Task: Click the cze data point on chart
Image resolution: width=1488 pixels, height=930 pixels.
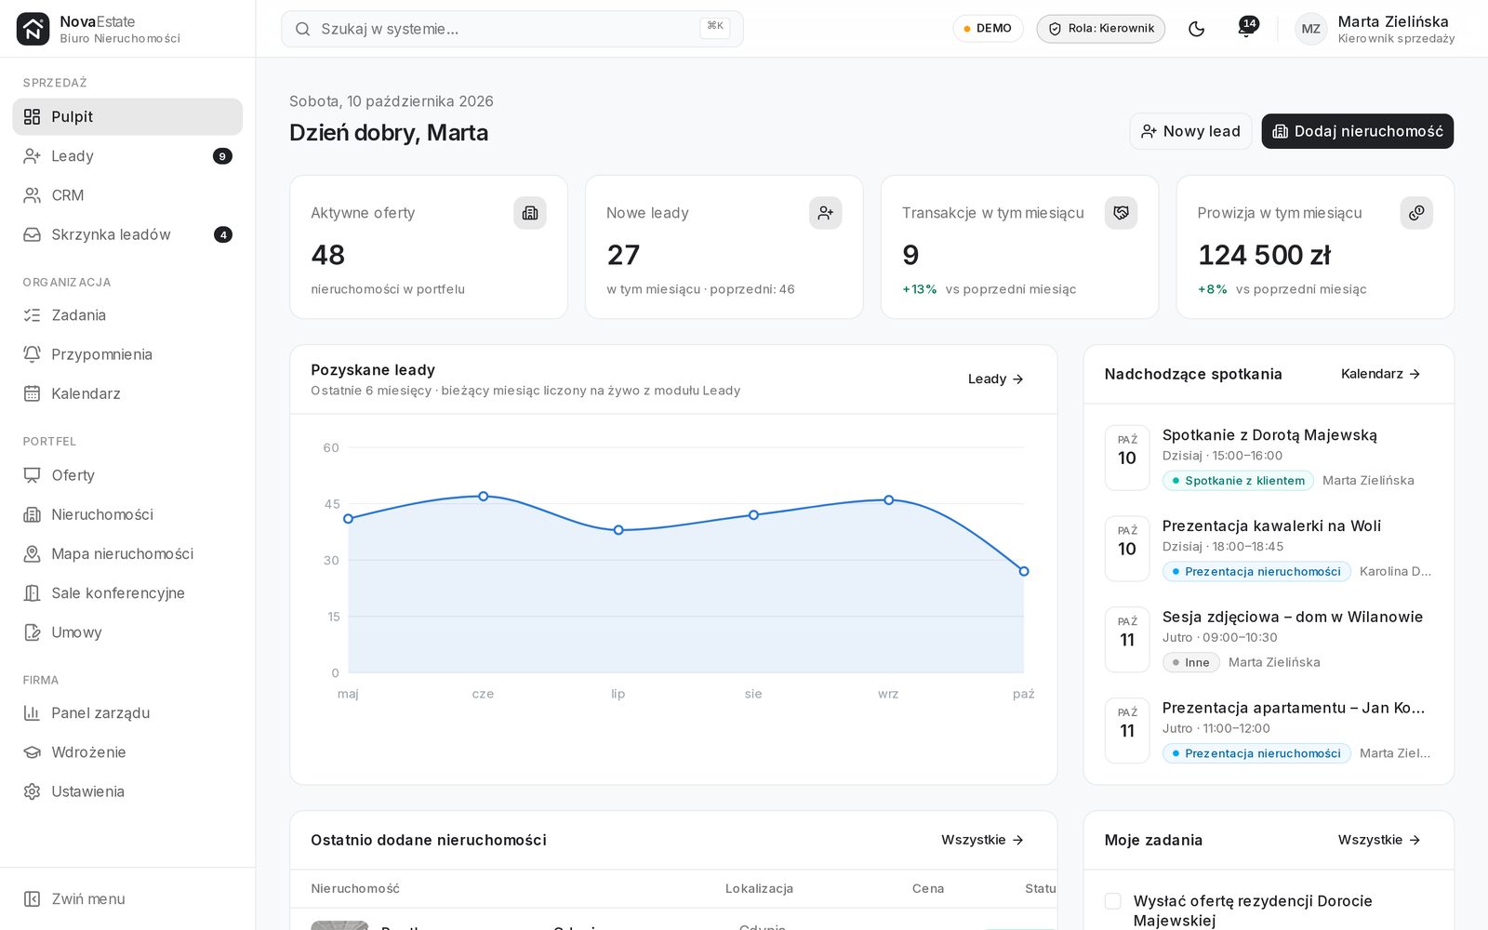Action: pos(484,497)
